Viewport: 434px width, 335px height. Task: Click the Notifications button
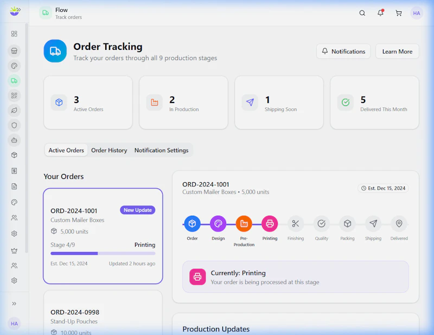[343, 51]
